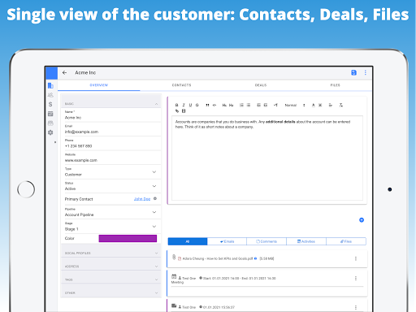Screen dimensions: 416x312
Task: Toggle underline formatting in the editor toolbar
Action: 190,105
